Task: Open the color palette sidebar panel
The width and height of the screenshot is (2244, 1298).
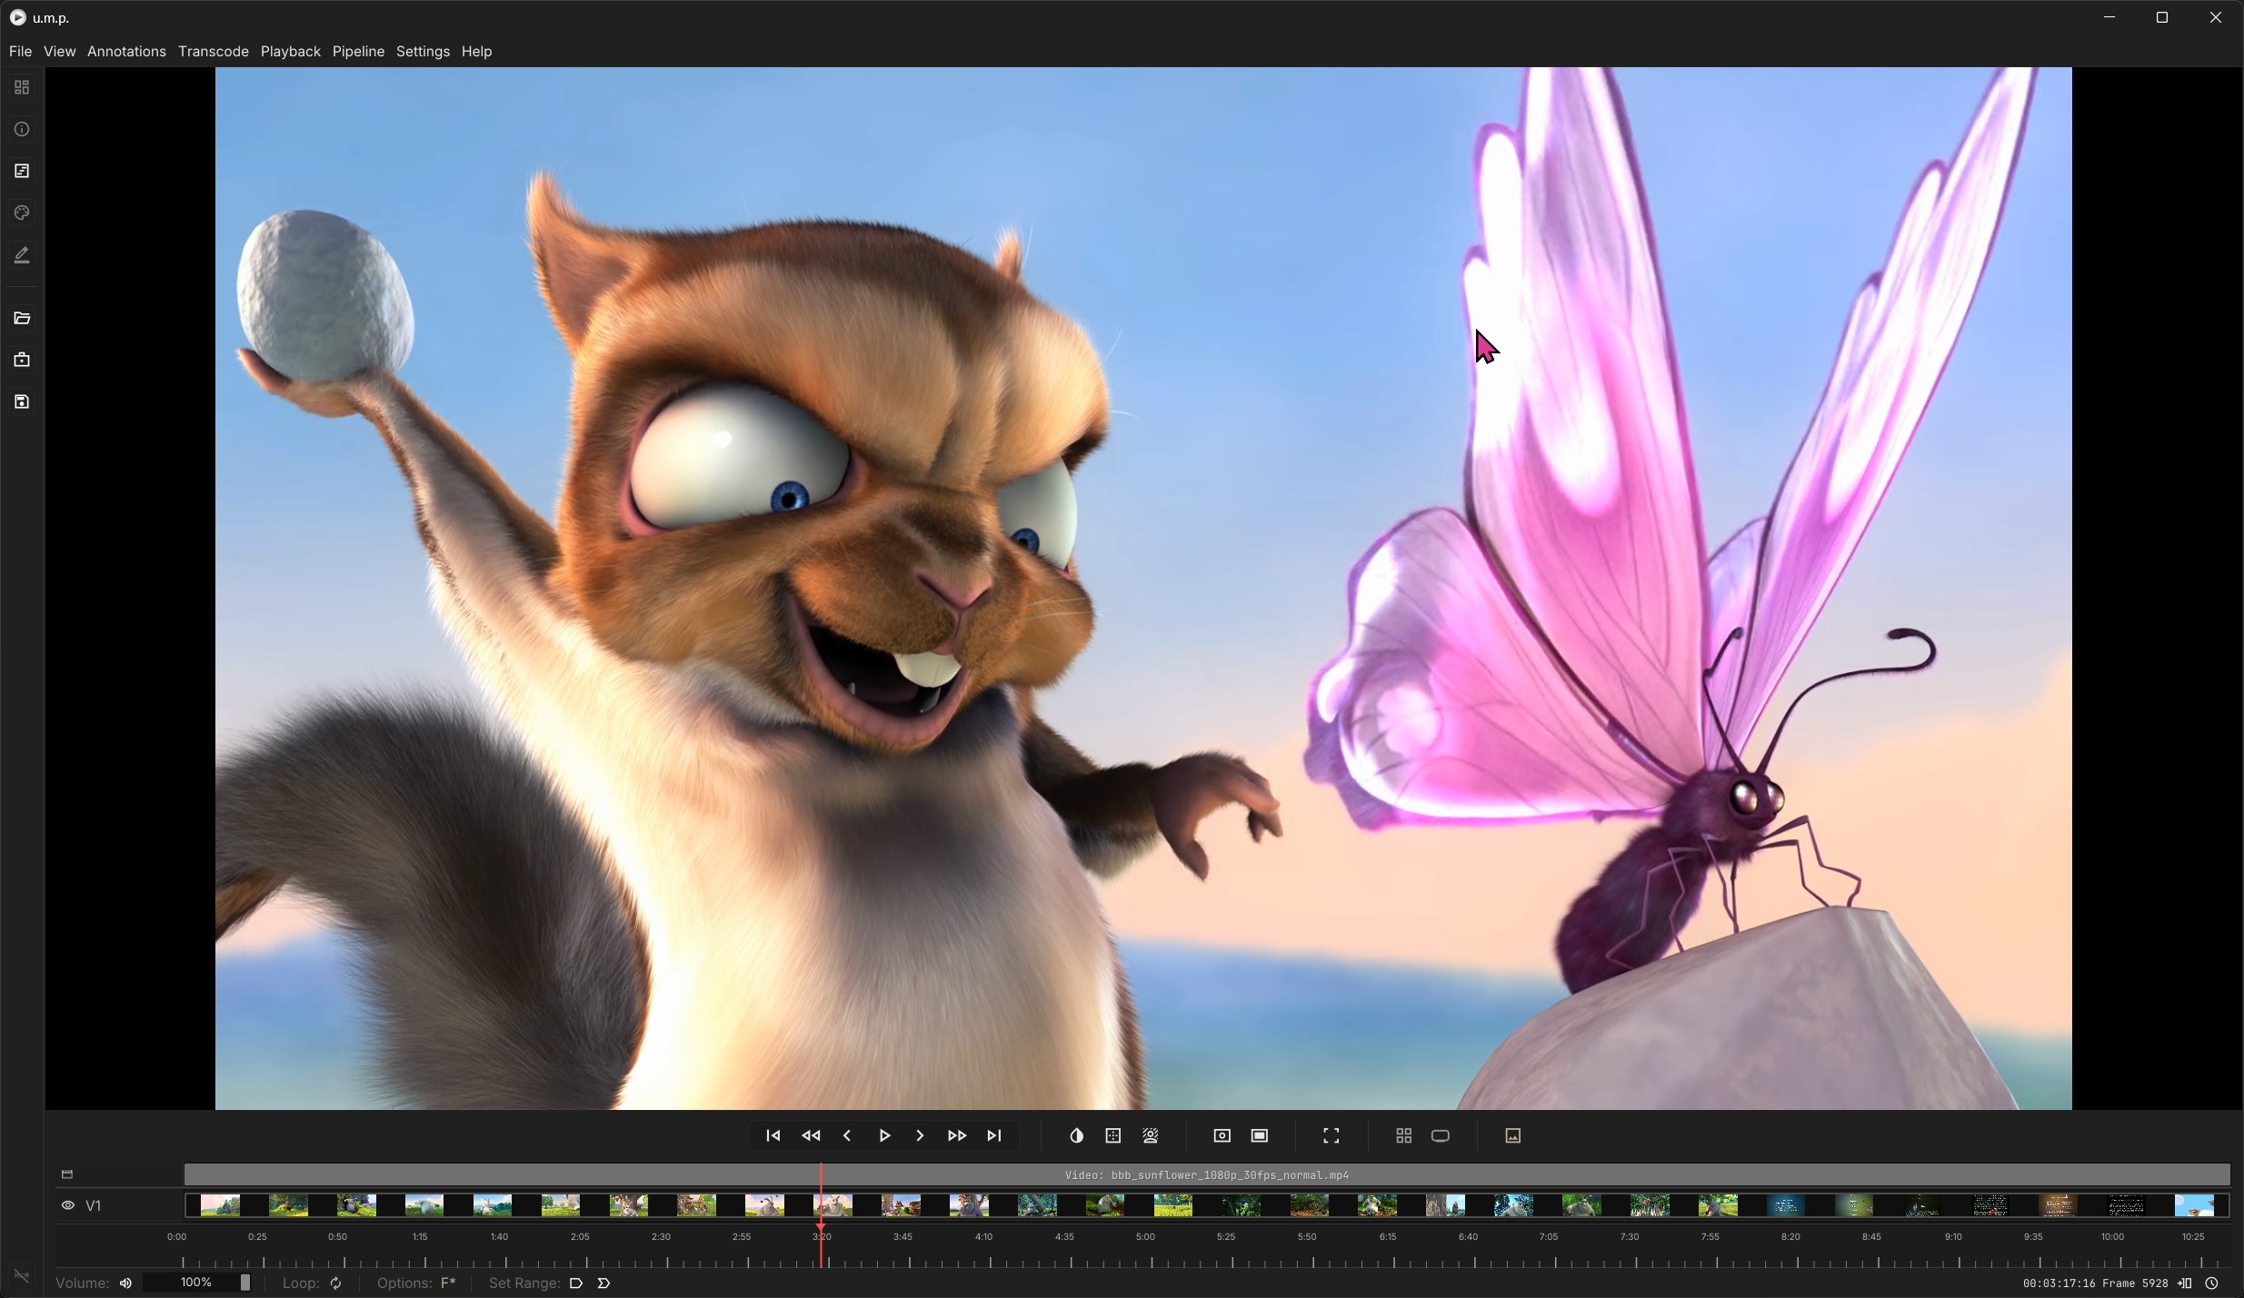Action: tap(22, 213)
